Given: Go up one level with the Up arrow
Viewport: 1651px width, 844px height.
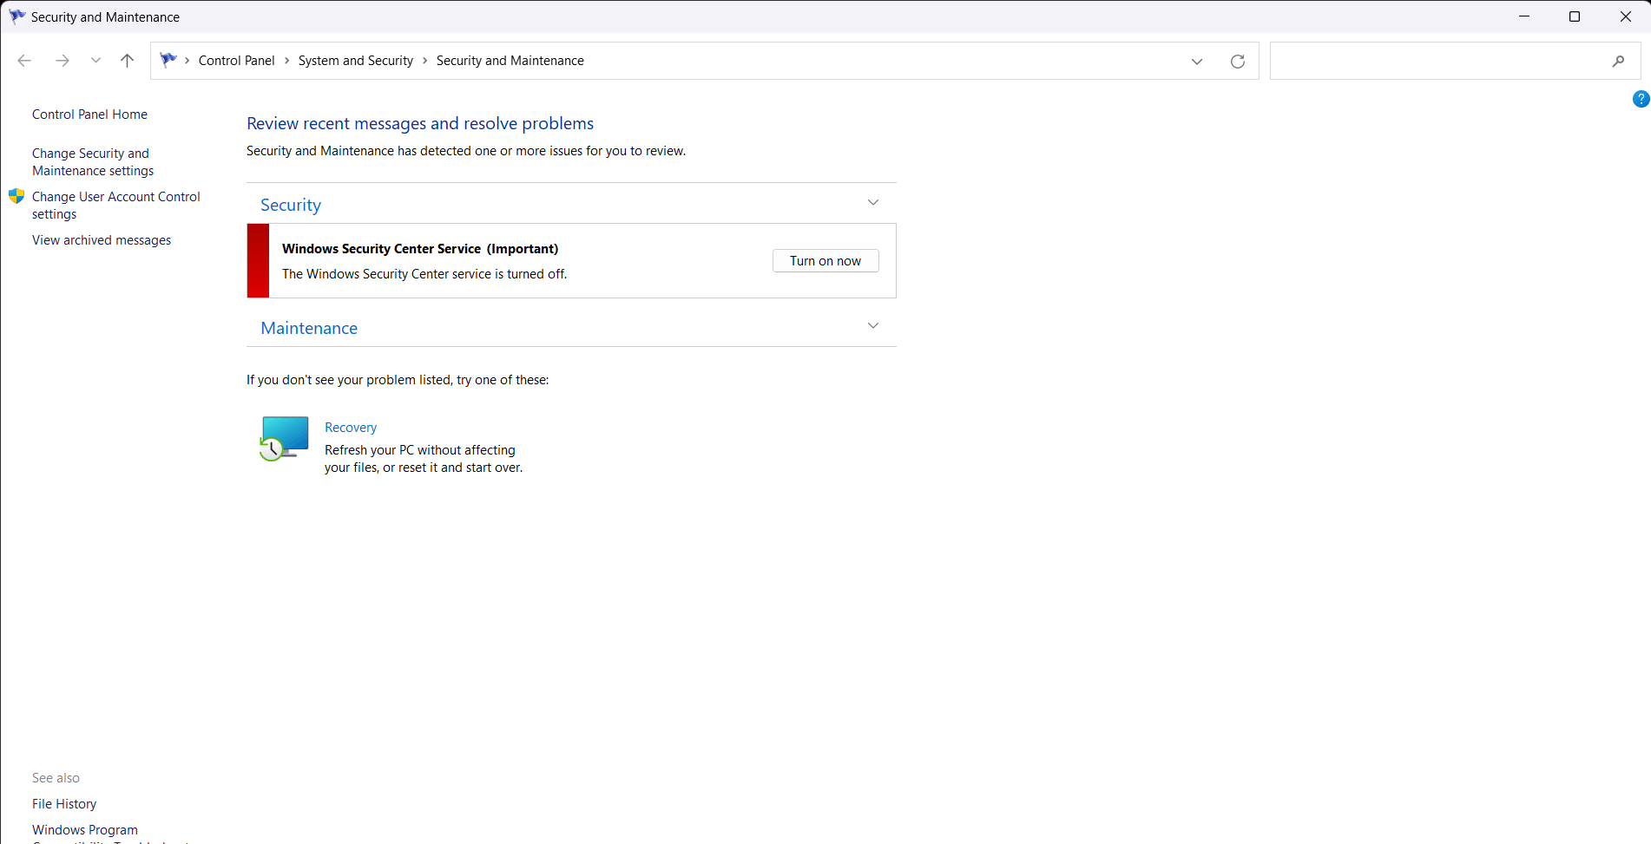Looking at the screenshot, I should click(x=128, y=61).
